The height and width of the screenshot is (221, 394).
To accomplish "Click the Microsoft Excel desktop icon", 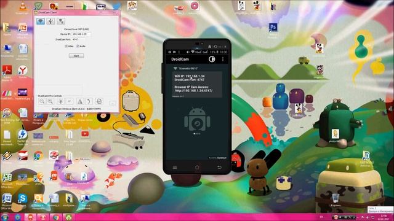I will pos(7,177).
